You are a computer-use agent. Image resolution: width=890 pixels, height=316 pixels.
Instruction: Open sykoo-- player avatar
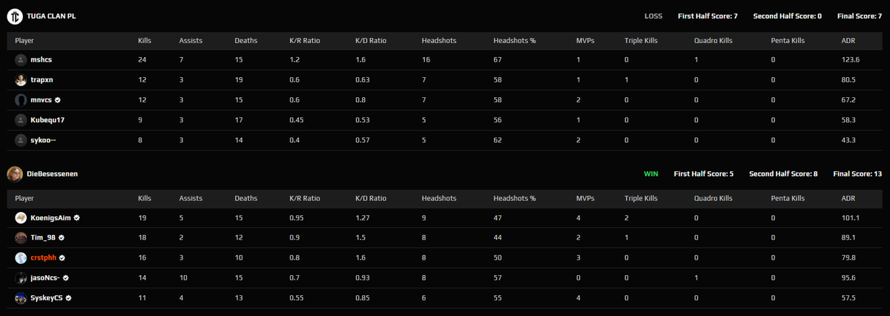pos(21,139)
